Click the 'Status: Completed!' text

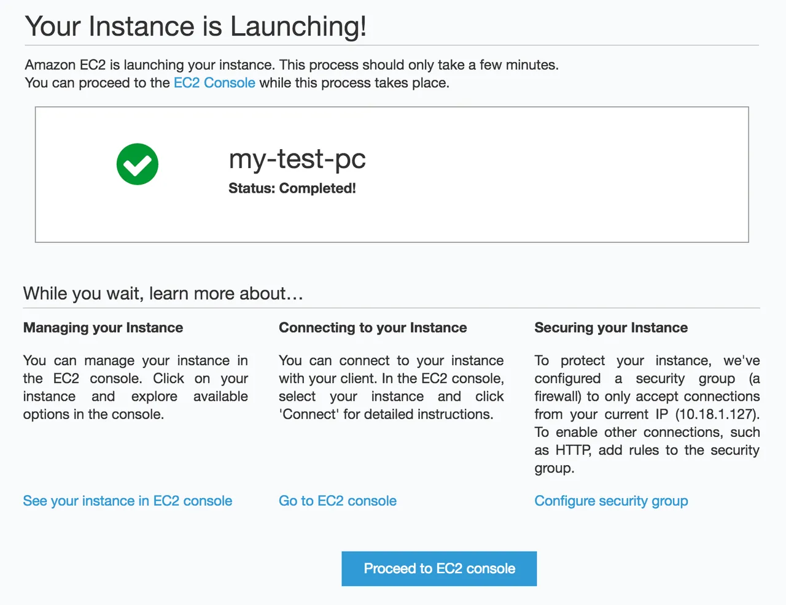click(x=292, y=188)
